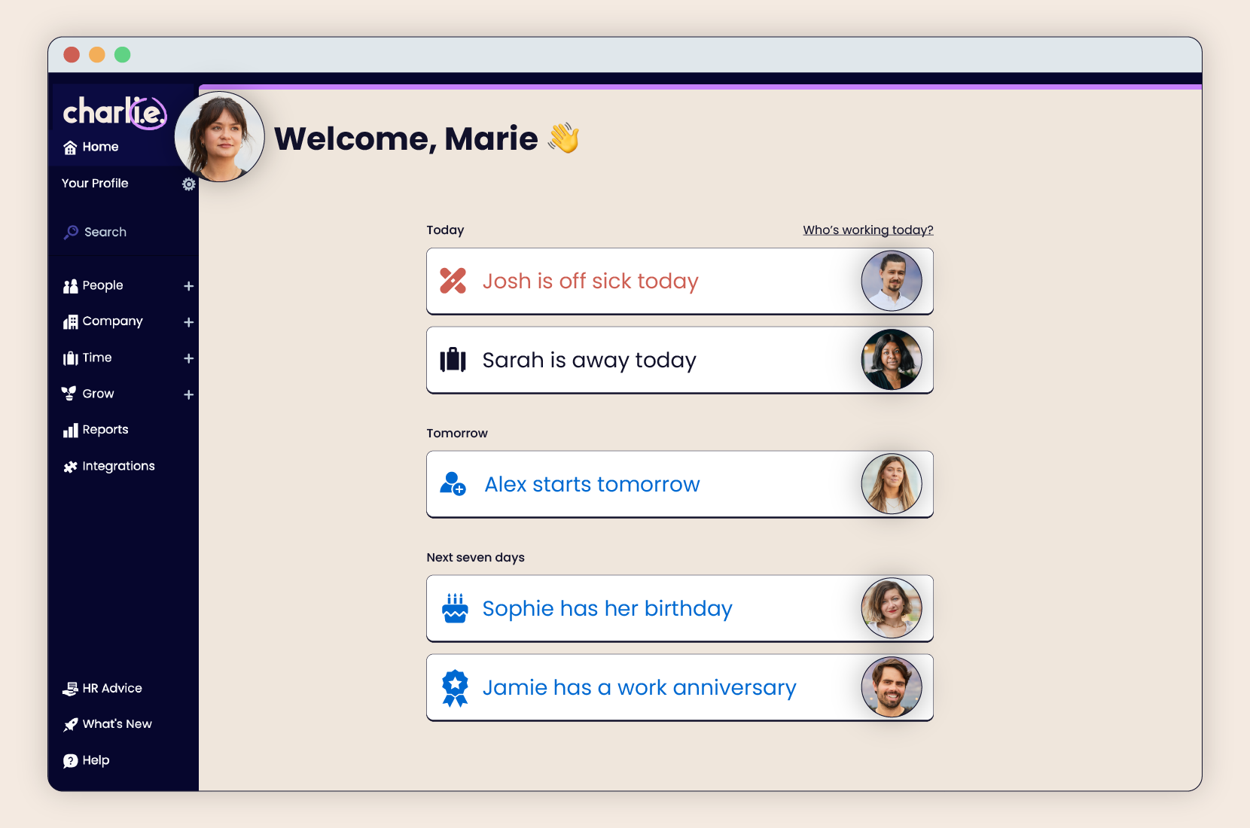
Task: Expand the People section
Action: [188, 285]
